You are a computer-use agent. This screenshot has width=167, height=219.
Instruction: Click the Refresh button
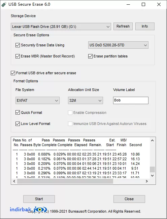(123, 26)
